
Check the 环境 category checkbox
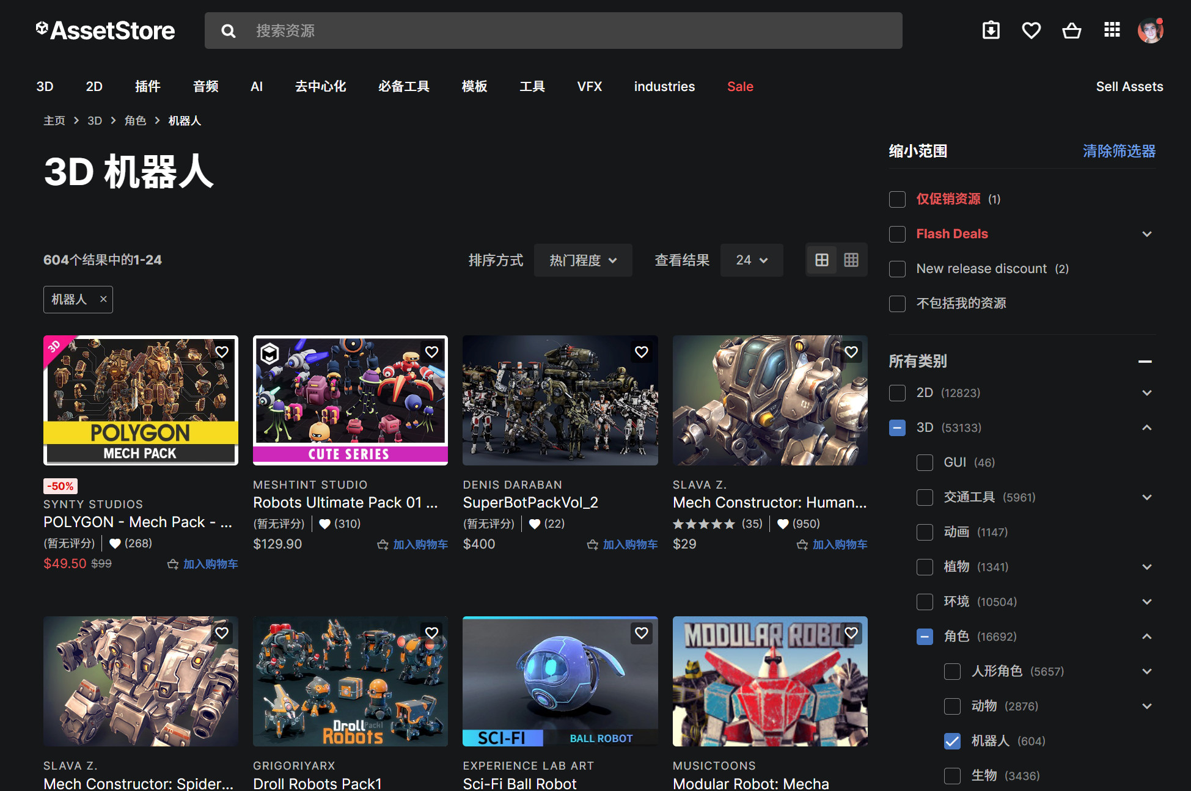coord(925,602)
